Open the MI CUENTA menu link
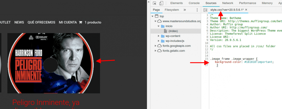The image size is (282, 109). click(x=68, y=22)
